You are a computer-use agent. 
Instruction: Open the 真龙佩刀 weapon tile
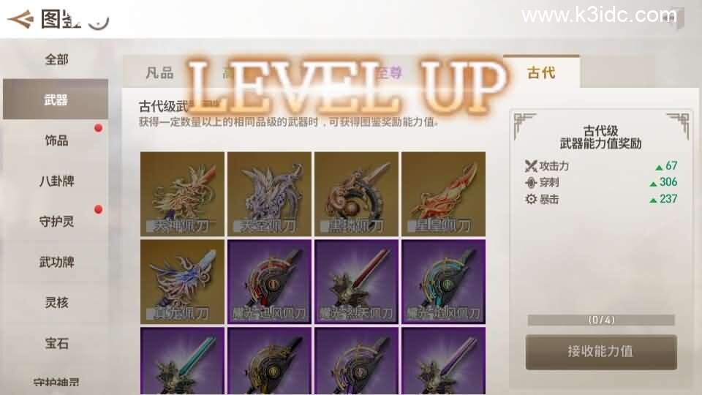click(182, 281)
